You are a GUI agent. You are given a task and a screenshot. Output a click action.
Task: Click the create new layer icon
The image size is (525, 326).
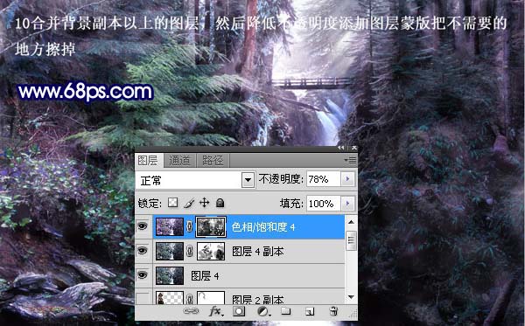[x=310, y=311]
